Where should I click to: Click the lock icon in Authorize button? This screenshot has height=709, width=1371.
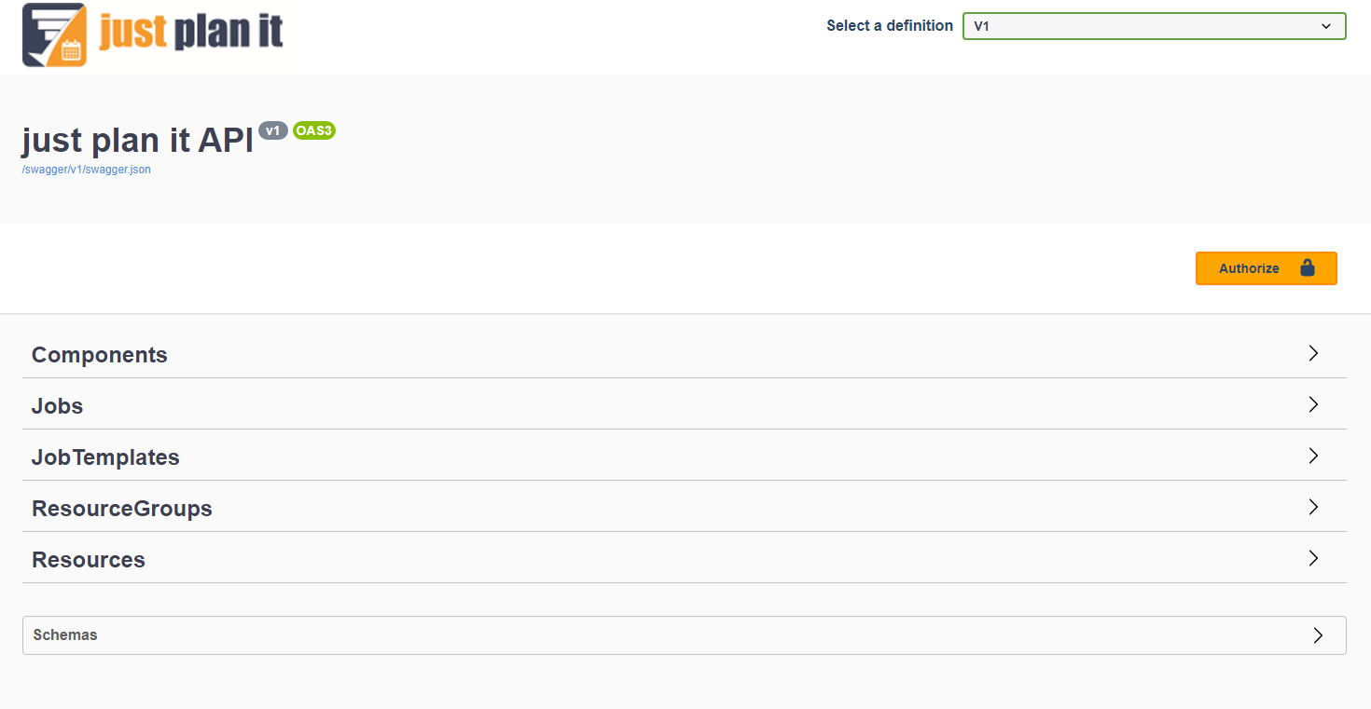click(1308, 268)
